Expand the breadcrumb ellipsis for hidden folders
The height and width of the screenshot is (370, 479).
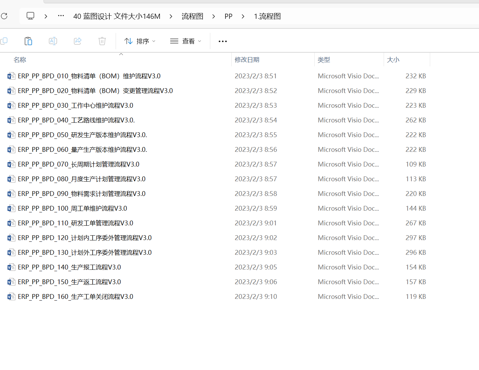61,16
